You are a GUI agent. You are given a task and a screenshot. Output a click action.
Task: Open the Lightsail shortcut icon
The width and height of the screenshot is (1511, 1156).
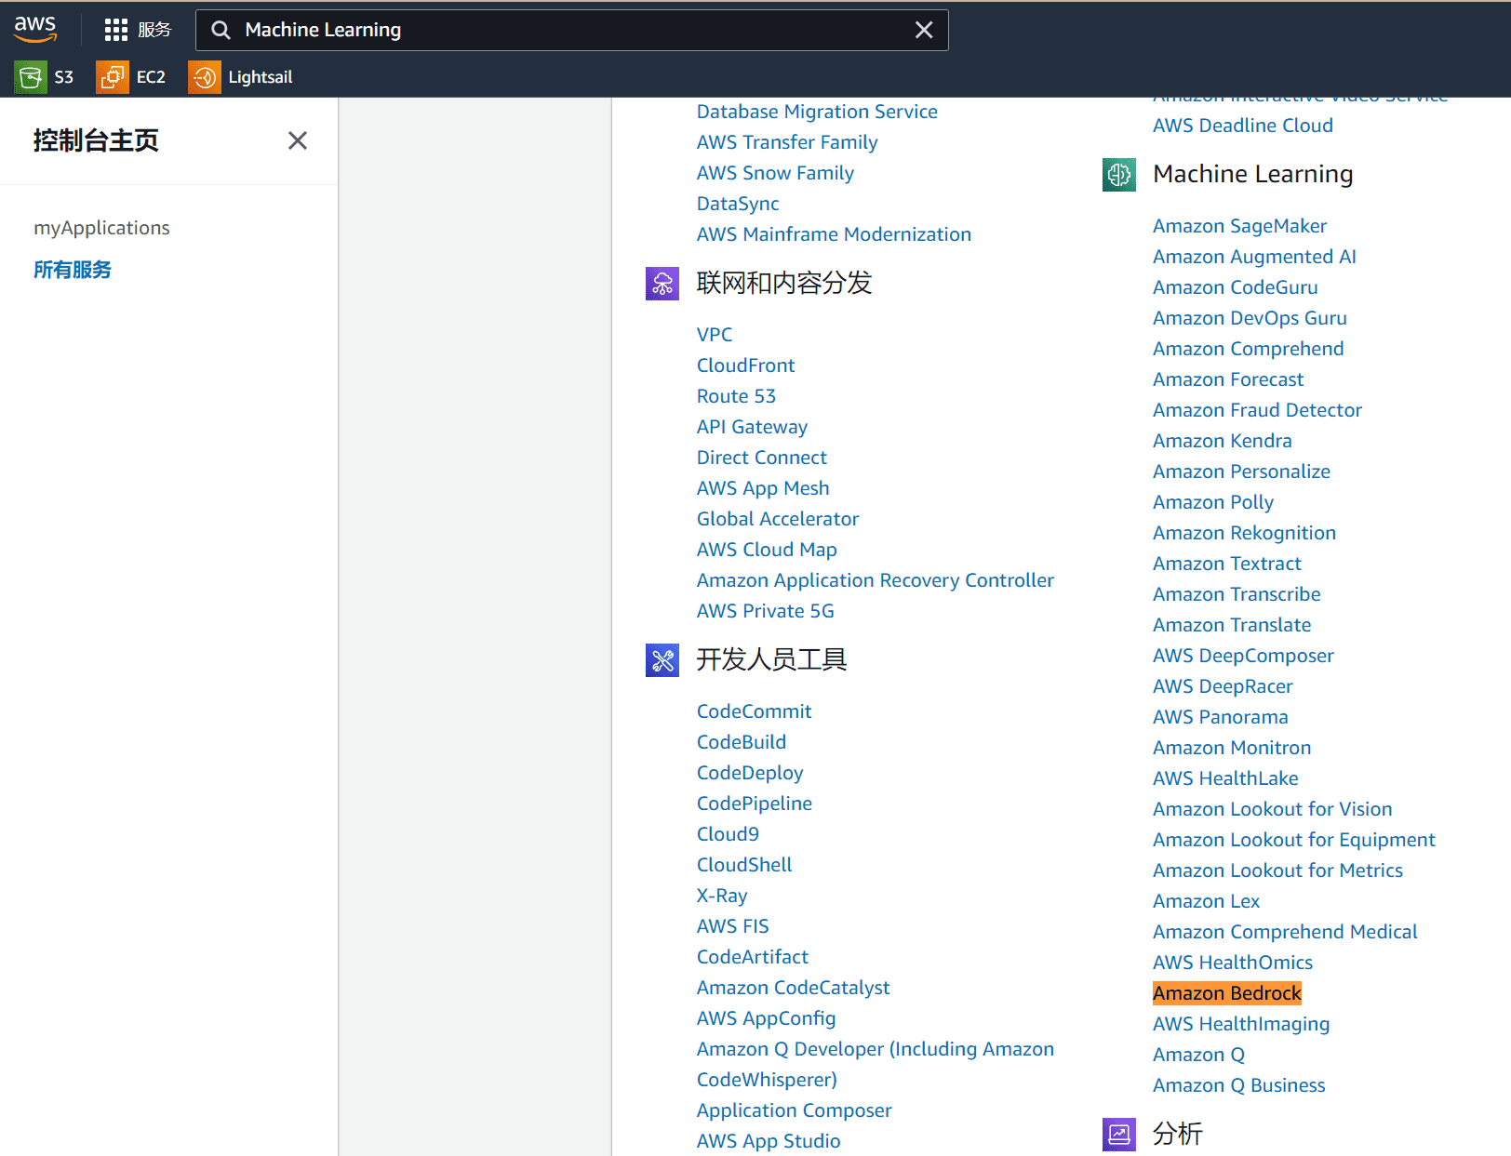pyautogui.click(x=204, y=77)
